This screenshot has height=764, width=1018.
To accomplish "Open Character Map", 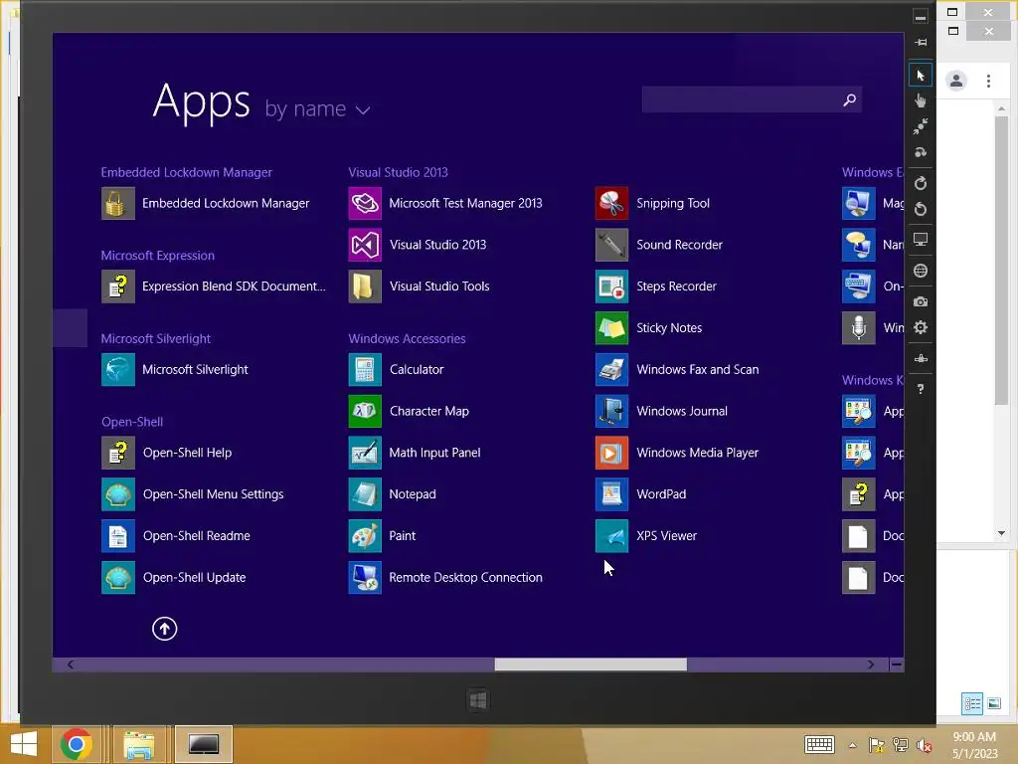I will tap(409, 411).
